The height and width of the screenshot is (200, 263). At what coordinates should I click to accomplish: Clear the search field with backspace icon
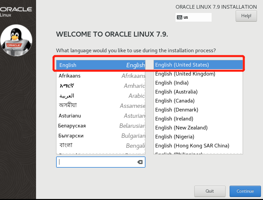click(140, 162)
